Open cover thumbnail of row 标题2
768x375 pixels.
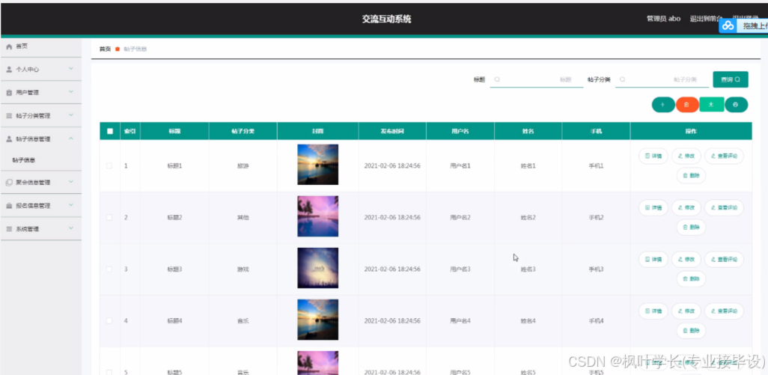(318, 216)
